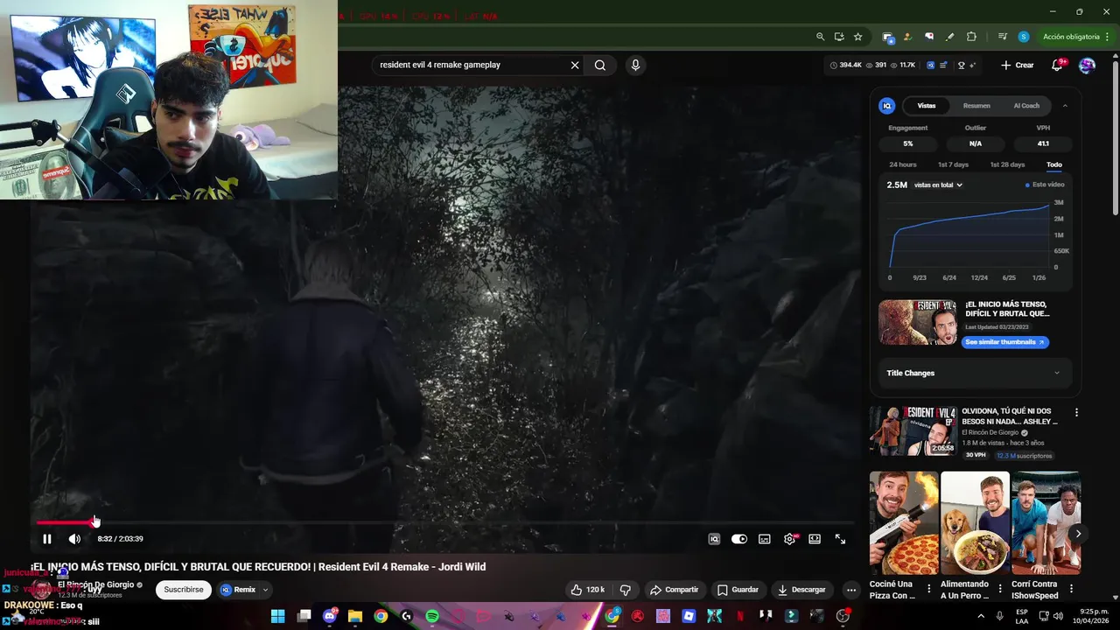1120x630 pixels.
Task: Collapse the IQ analytics panel chevron
Action: click(x=1065, y=106)
